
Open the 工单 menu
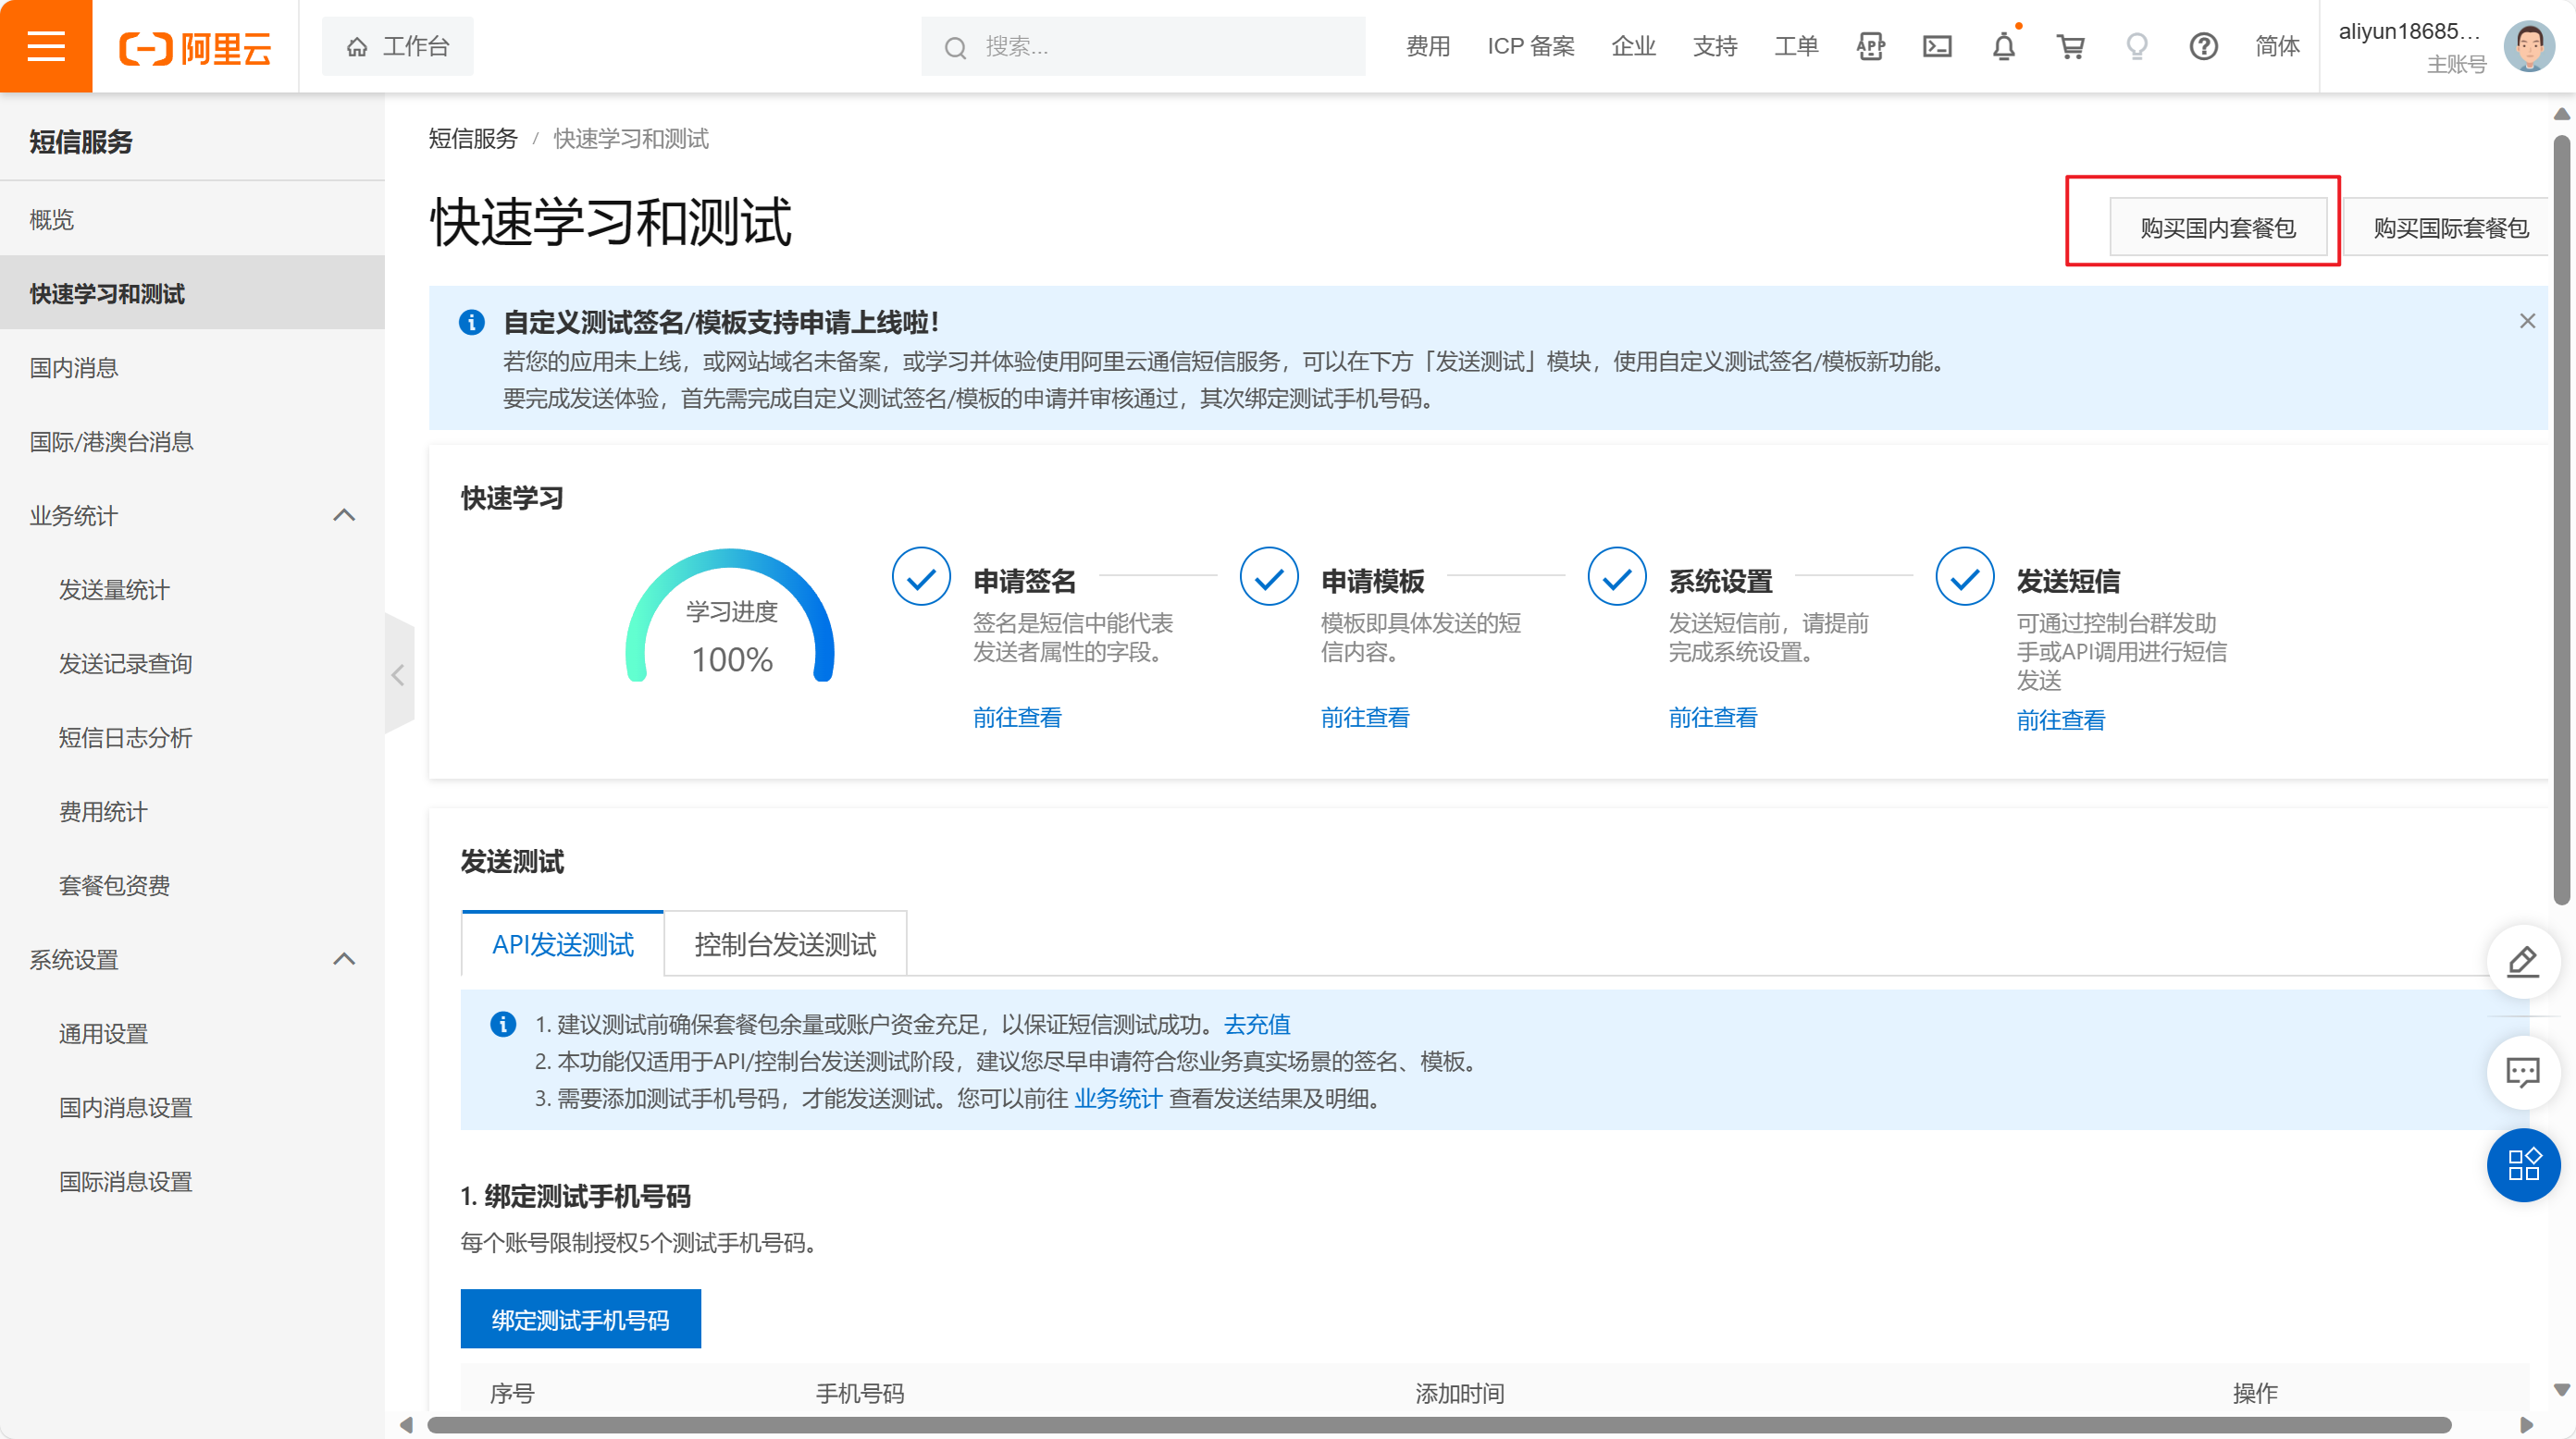click(x=1796, y=46)
